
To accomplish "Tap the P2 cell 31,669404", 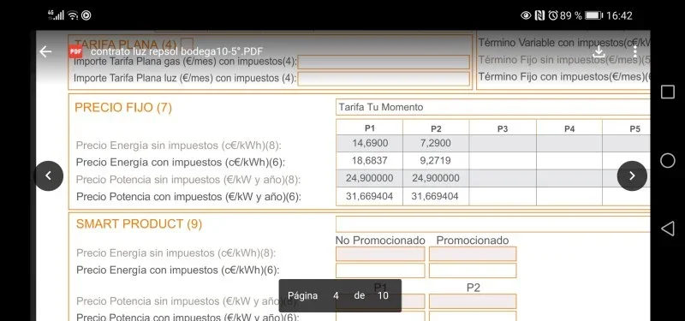I will [x=436, y=197].
